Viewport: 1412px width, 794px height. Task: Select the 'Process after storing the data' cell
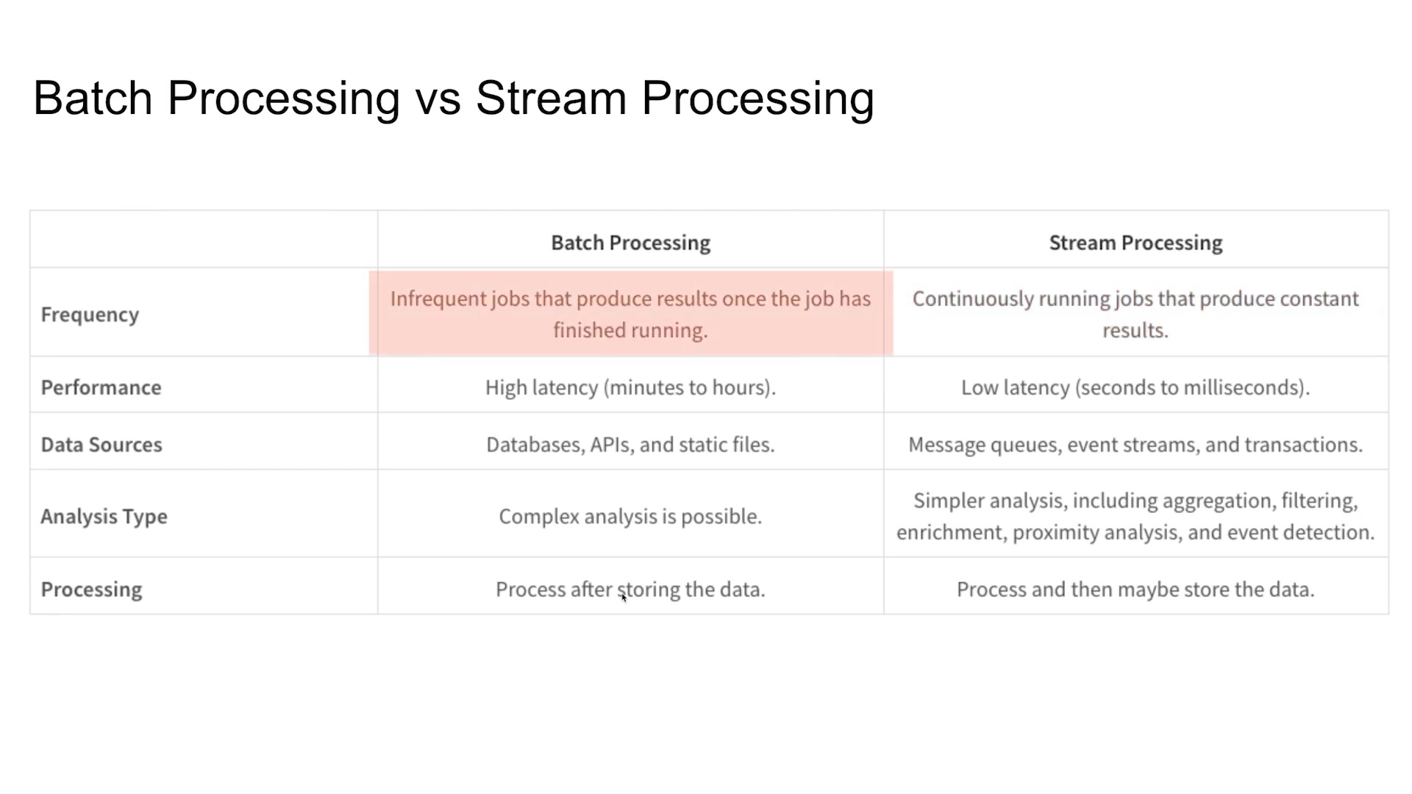[x=630, y=589]
